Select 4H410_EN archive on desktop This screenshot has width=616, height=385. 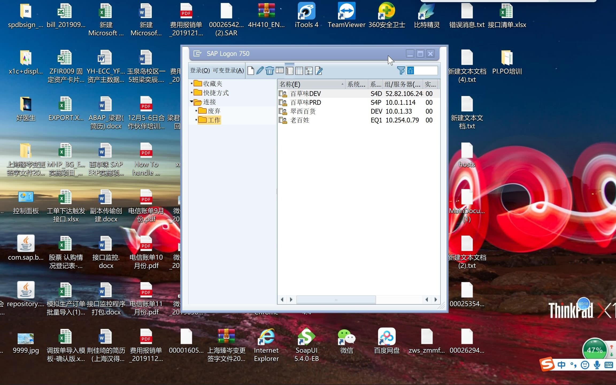tap(266, 16)
